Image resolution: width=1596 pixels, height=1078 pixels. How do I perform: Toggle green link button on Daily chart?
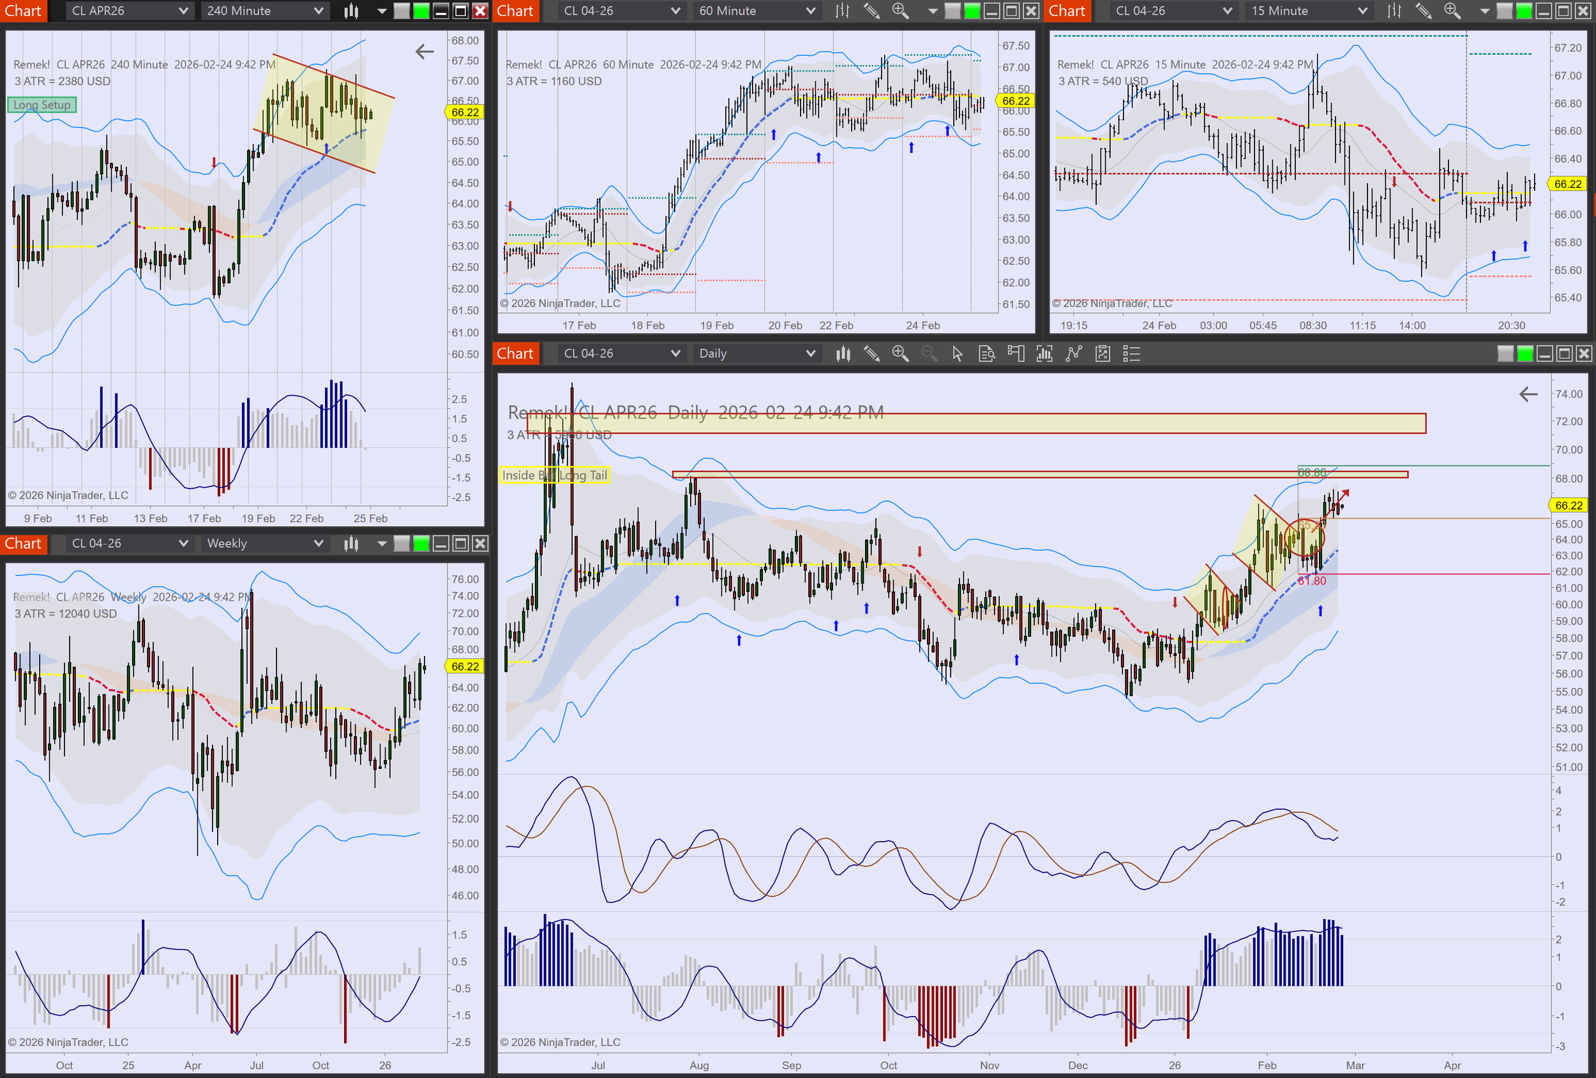pos(1524,354)
